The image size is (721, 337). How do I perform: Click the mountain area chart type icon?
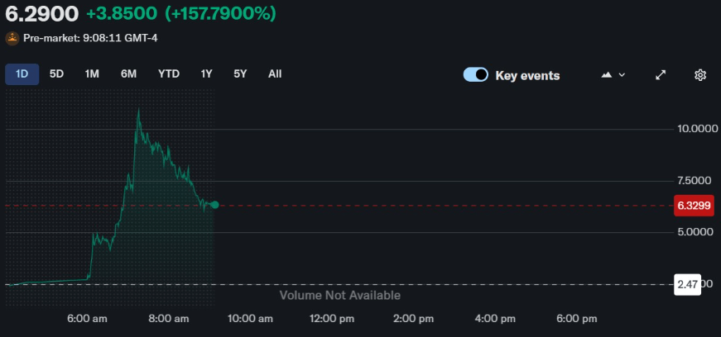[x=606, y=74]
